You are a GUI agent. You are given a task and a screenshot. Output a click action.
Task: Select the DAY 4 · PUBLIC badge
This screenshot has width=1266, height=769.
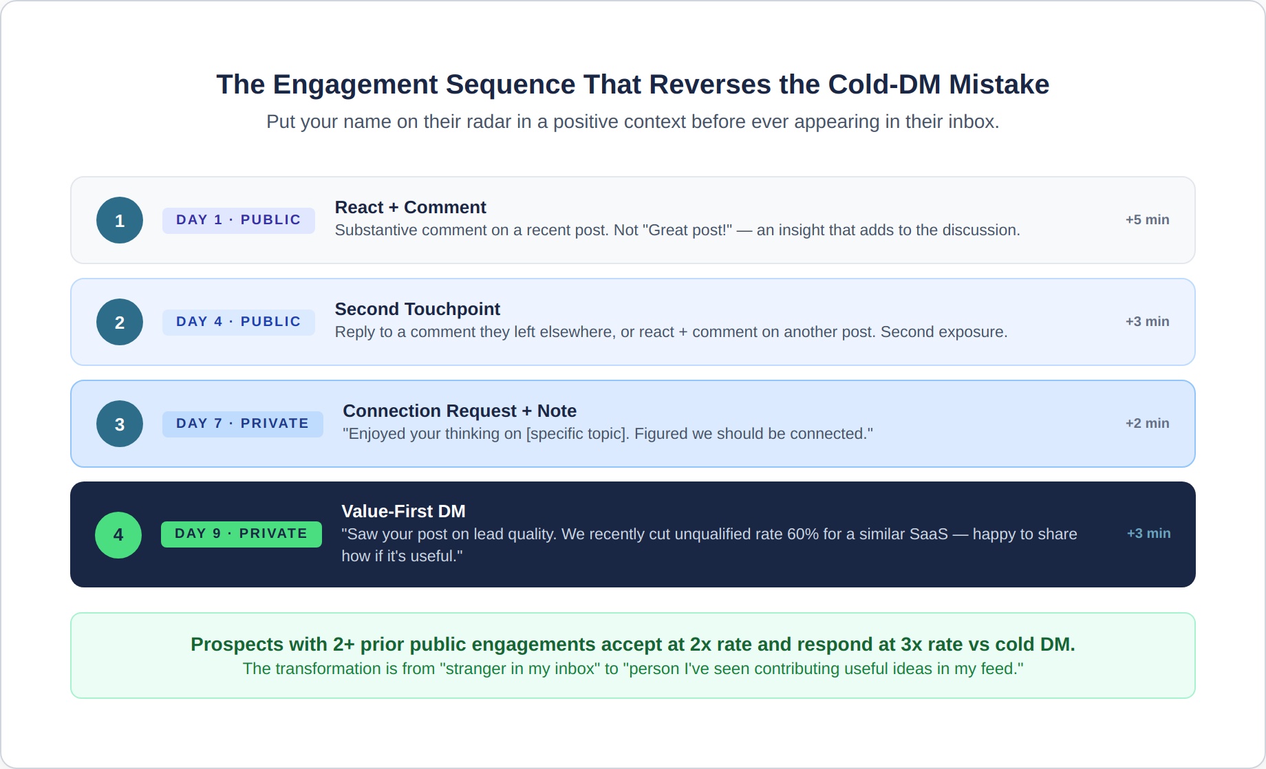[x=239, y=322]
